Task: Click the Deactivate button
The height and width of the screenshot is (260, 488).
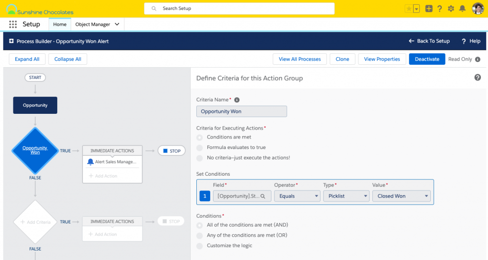Action: (427, 59)
